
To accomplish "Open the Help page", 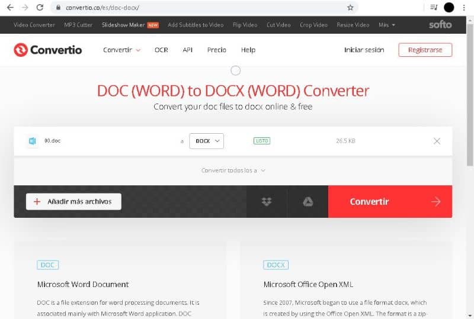I will 248,50.
